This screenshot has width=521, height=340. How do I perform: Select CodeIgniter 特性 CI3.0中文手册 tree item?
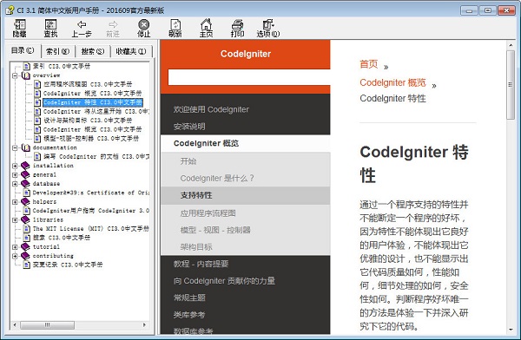(x=93, y=102)
